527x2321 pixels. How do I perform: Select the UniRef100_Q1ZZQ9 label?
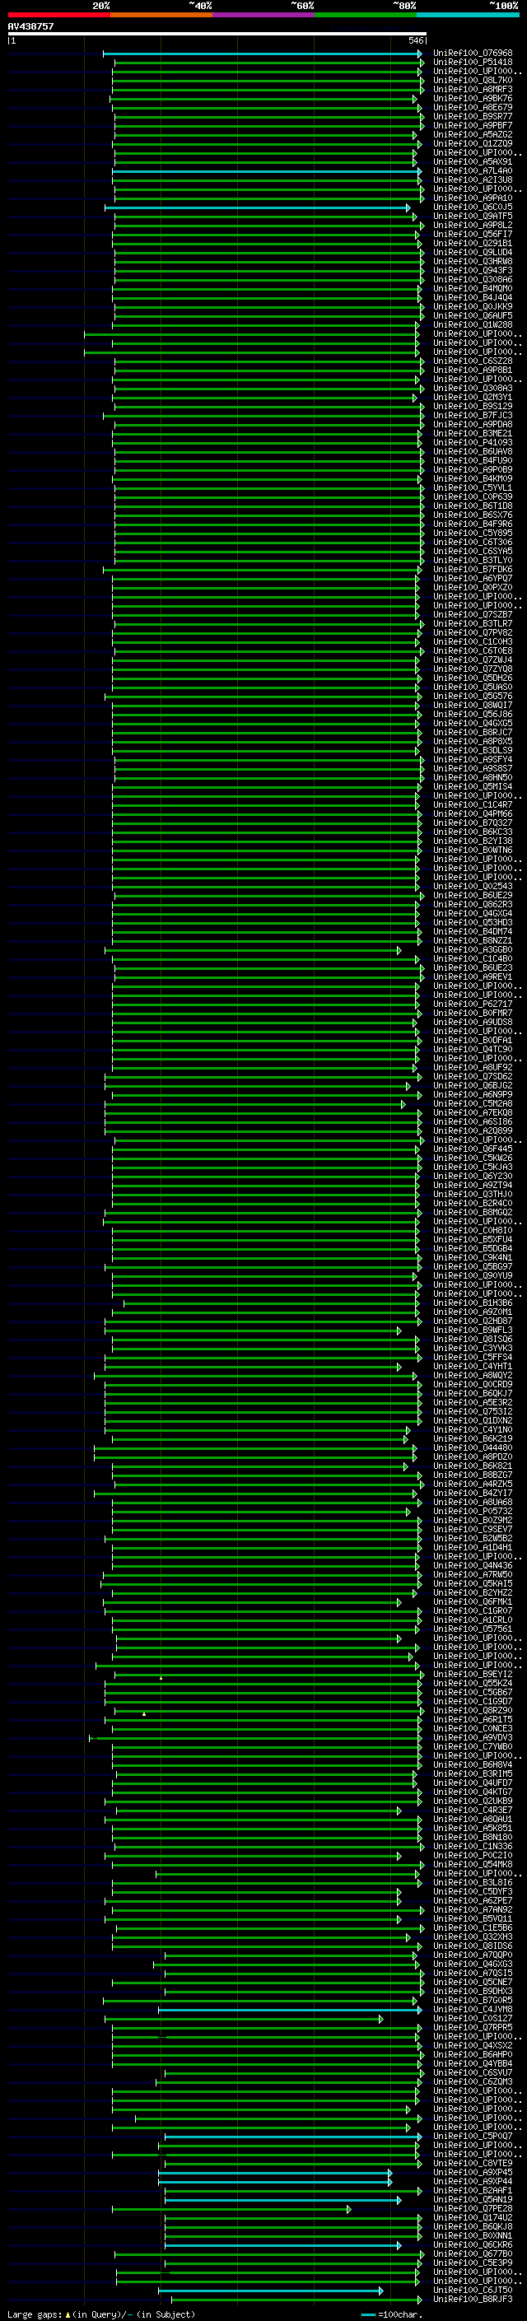(x=472, y=143)
